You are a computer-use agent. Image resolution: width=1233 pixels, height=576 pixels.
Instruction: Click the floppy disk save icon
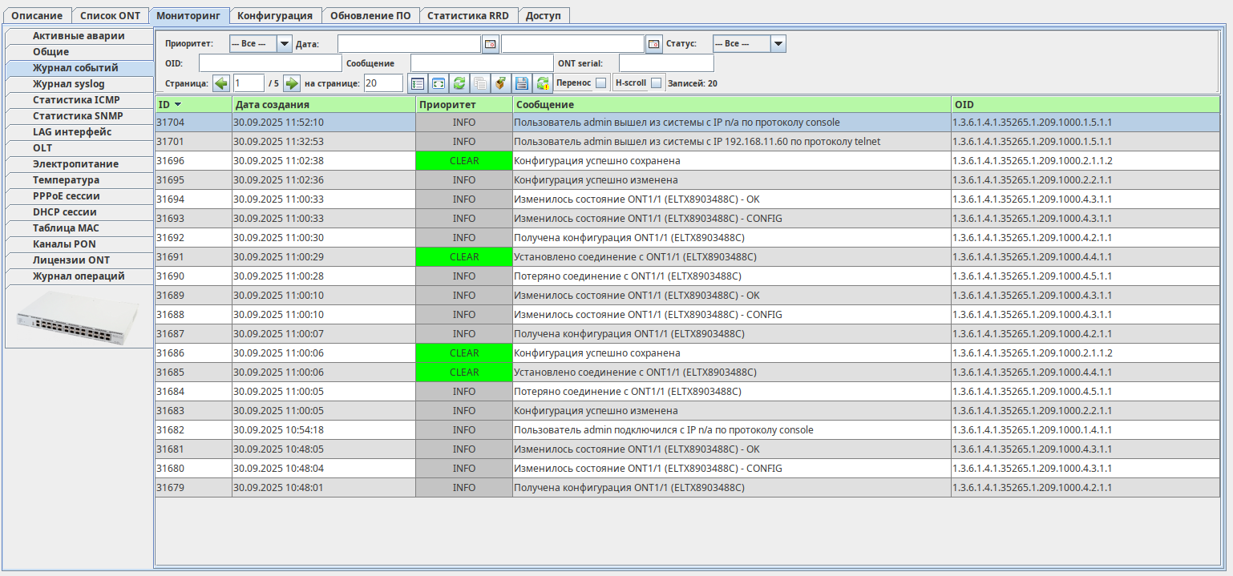click(521, 83)
